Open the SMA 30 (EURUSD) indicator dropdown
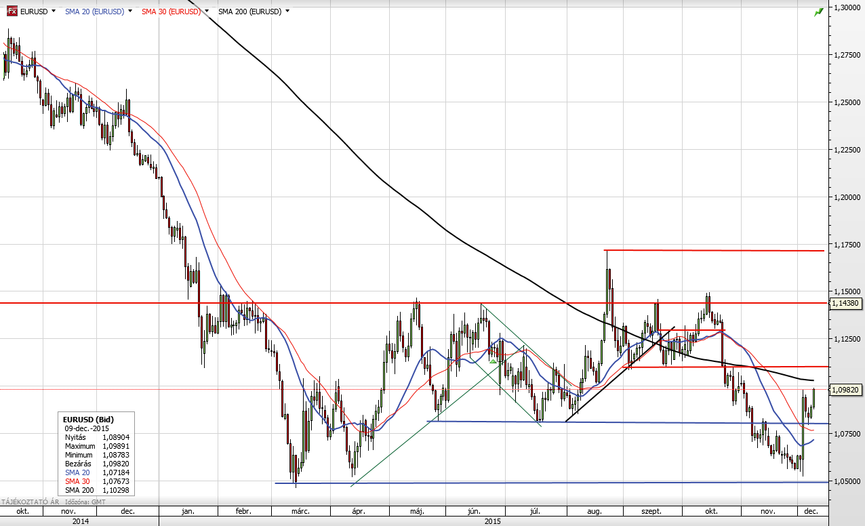This screenshot has height=526, width=865. [x=205, y=12]
